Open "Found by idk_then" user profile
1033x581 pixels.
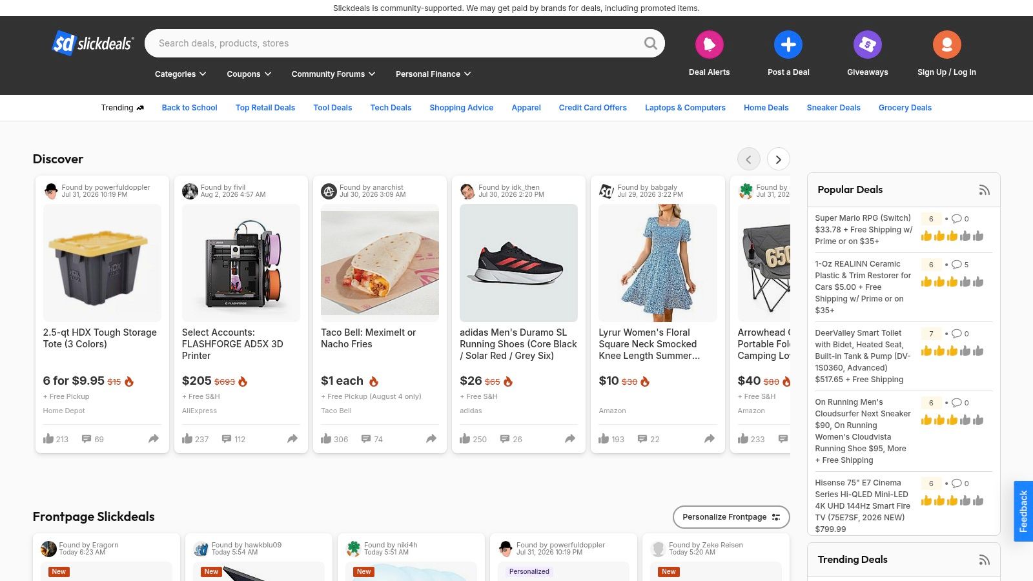click(509, 188)
